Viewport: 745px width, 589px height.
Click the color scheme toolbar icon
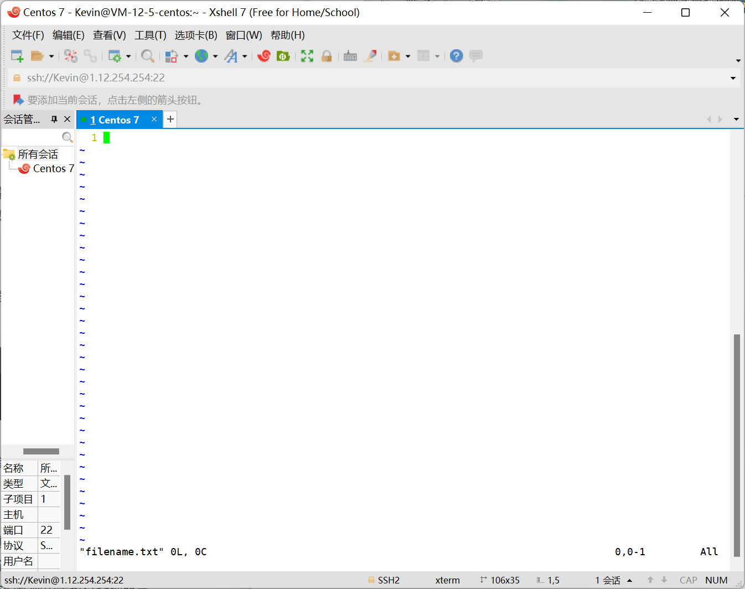[x=172, y=56]
